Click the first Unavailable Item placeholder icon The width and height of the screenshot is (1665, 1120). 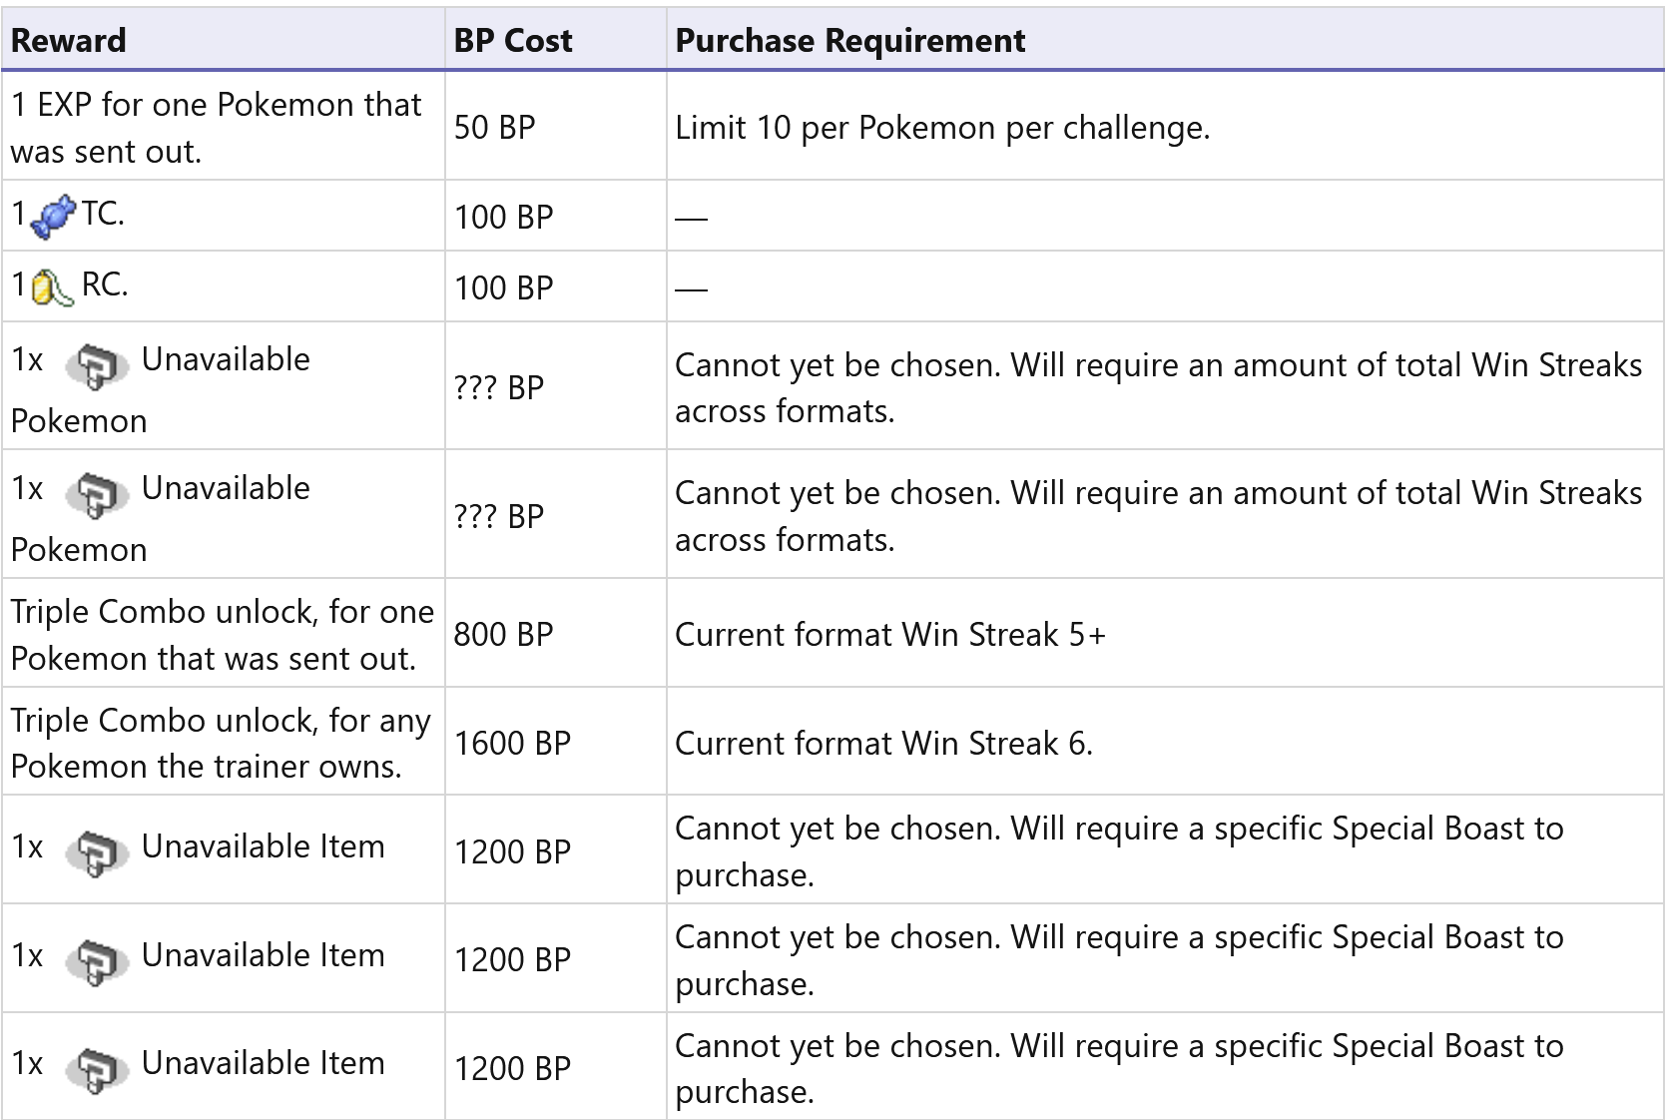(x=96, y=852)
